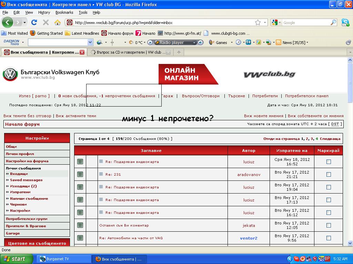Go to page 2 of messages

307,139
